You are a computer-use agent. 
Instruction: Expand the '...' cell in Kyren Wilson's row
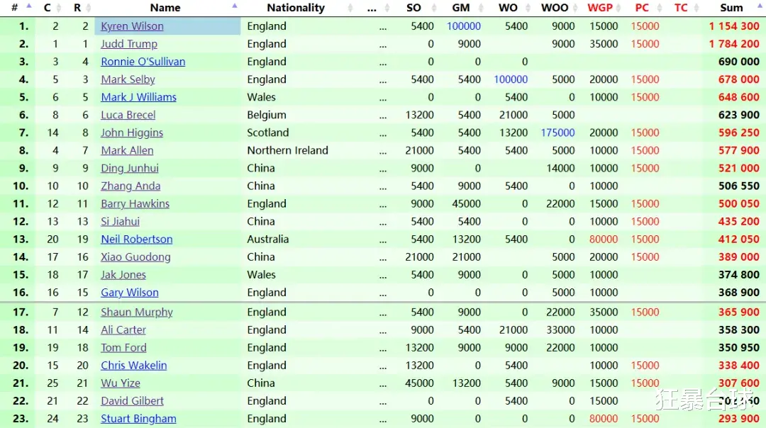tap(382, 26)
